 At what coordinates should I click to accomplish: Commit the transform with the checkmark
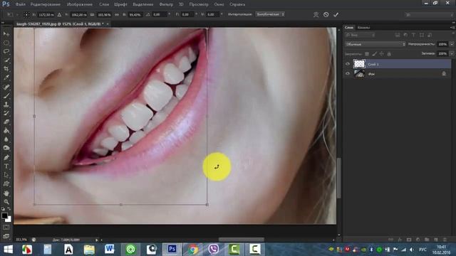[336, 14]
